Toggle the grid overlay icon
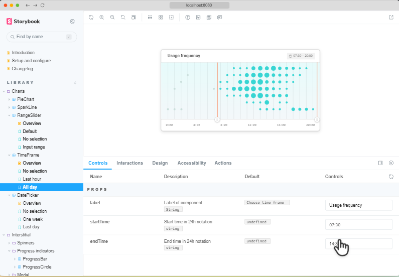Image resolution: width=399 pixels, height=277 pixels. click(161, 17)
